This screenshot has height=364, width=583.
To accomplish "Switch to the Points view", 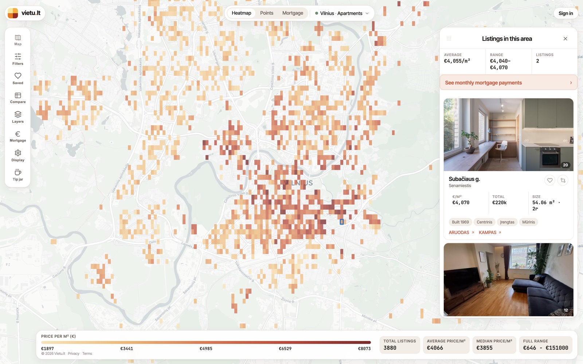I will pyautogui.click(x=267, y=13).
